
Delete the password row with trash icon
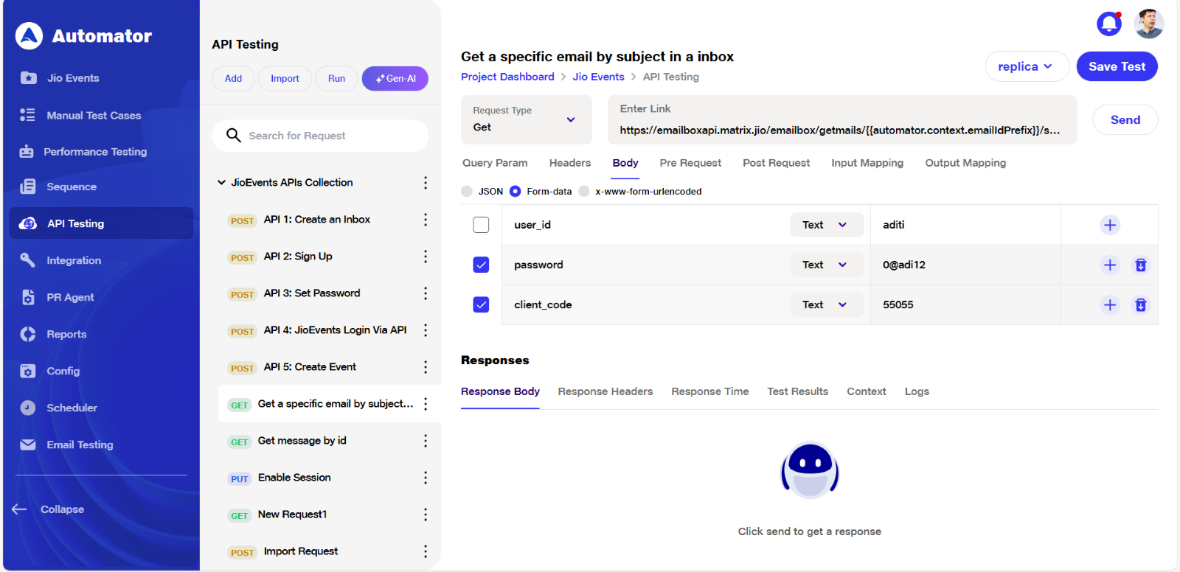coord(1140,265)
